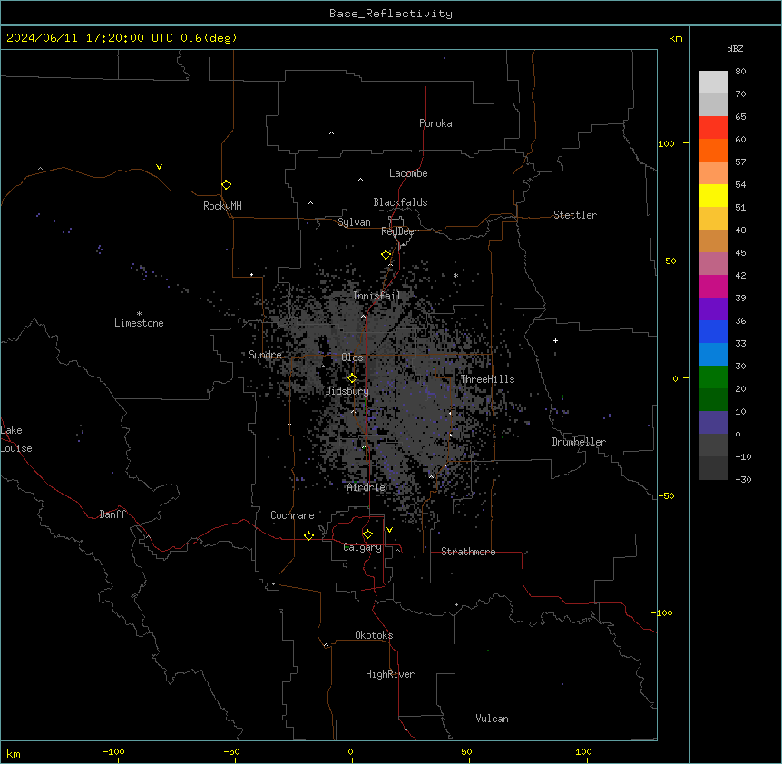Screen dimensions: 782x764
Task: Select the red 65 dBZ legend swatch
Action: coord(713,128)
